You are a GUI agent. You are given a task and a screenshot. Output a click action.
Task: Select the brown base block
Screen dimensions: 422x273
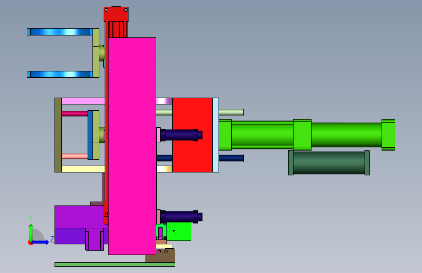click(x=161, y=256)
